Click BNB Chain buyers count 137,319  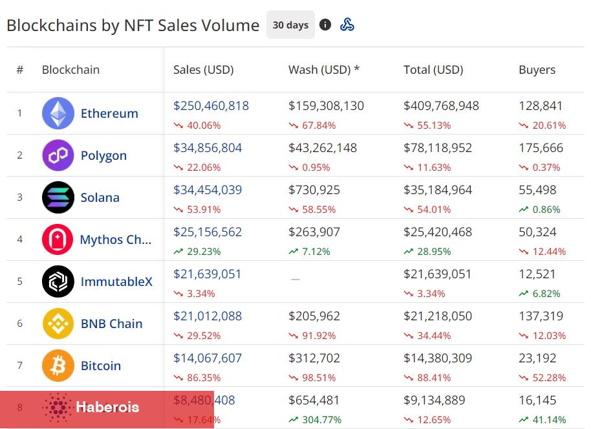click(541, 316)
